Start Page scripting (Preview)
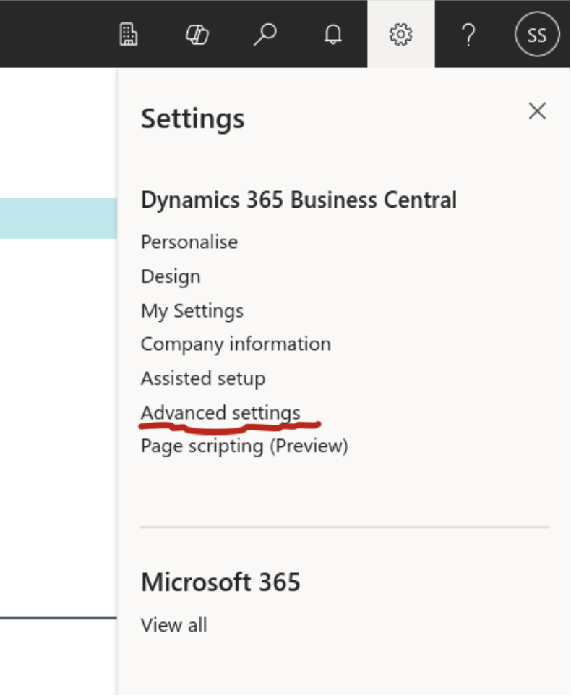 point(244,446)
